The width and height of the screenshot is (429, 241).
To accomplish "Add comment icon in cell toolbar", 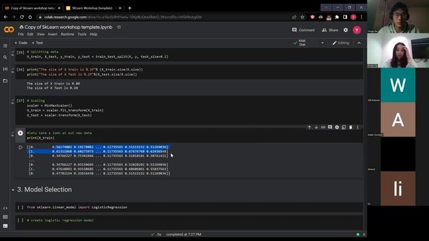I will (x=330, y=127).
